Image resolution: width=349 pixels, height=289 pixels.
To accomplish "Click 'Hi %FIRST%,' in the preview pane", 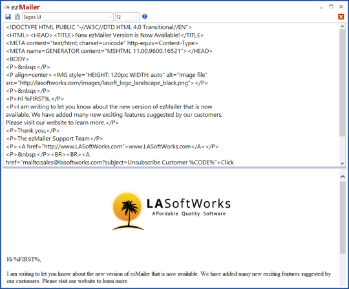I will click(24, 259).
